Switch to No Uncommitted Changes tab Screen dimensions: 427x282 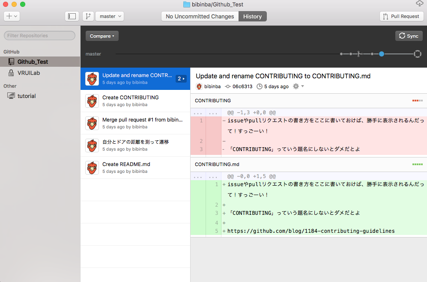point(200,16)
